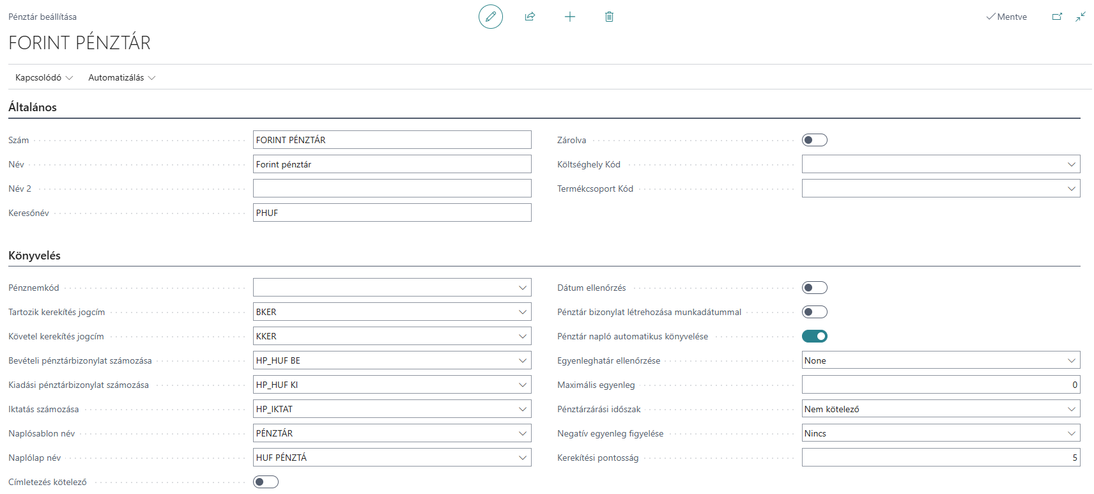Enable the Dátum ellenőrzés switch
Screen dimensions: 1094x494
(815, 288)
